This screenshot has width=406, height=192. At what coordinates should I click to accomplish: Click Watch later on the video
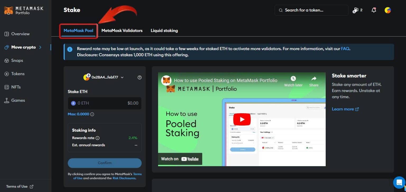pos(293,81)
